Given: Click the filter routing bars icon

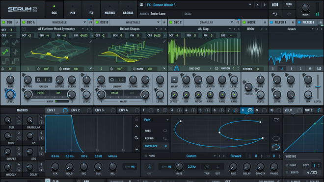Looking at the screenshot, I should coord(319,68).
